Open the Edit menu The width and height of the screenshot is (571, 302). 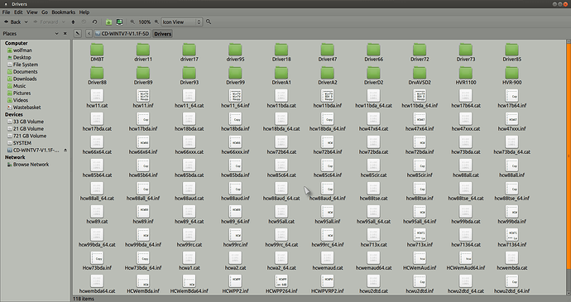pyautogui.click(x=18, y=12)
